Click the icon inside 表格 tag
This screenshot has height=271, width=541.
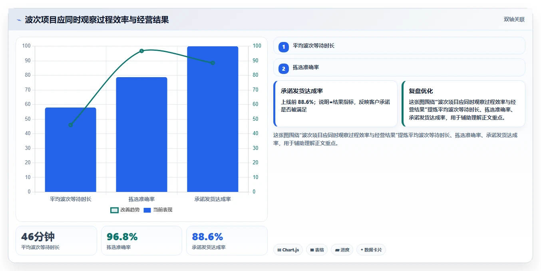(312, 250)
